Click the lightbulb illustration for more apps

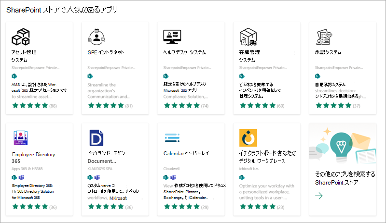pyautogui.click(x=341, y=147)
